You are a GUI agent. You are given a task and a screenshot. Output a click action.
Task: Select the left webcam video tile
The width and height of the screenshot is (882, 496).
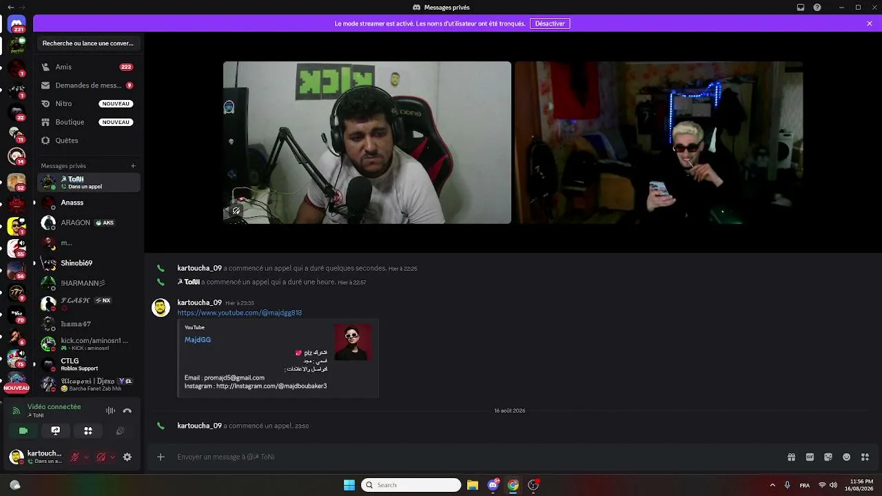click(x=367, y=143)
